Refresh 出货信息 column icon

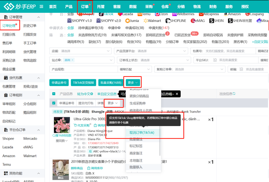point(234,94)
